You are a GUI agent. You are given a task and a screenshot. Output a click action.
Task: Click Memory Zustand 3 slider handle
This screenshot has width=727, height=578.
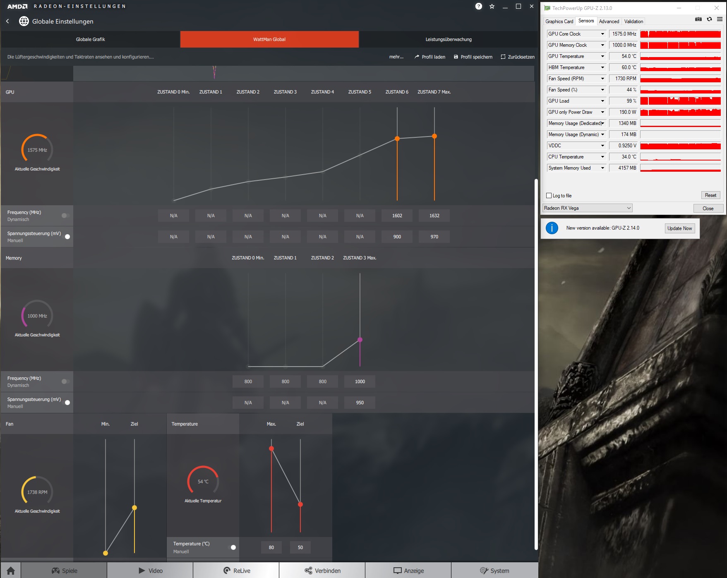(360, 340)
